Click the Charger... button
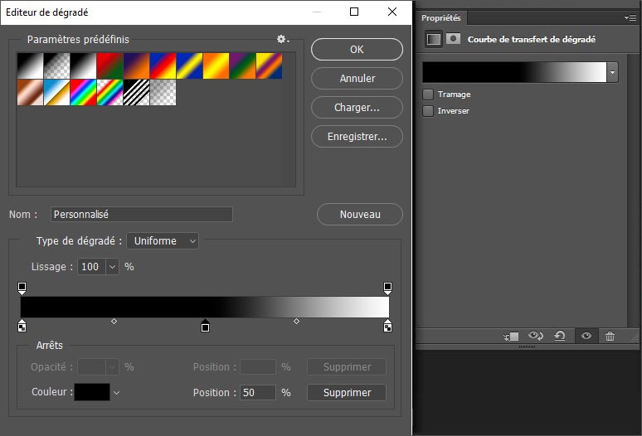642x436 pixels. [x=357, y=107]
